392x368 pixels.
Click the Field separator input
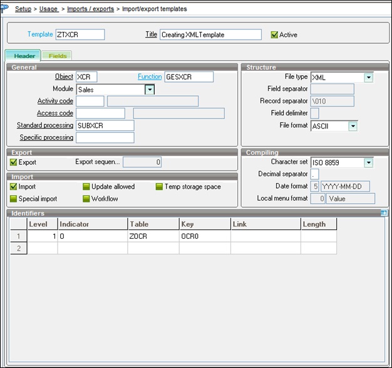[x=333, y=89]
